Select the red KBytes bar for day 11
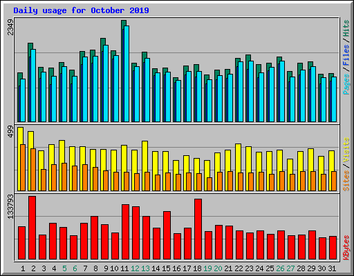This screenshot has width=354, height=276. (x=125, y=232)
